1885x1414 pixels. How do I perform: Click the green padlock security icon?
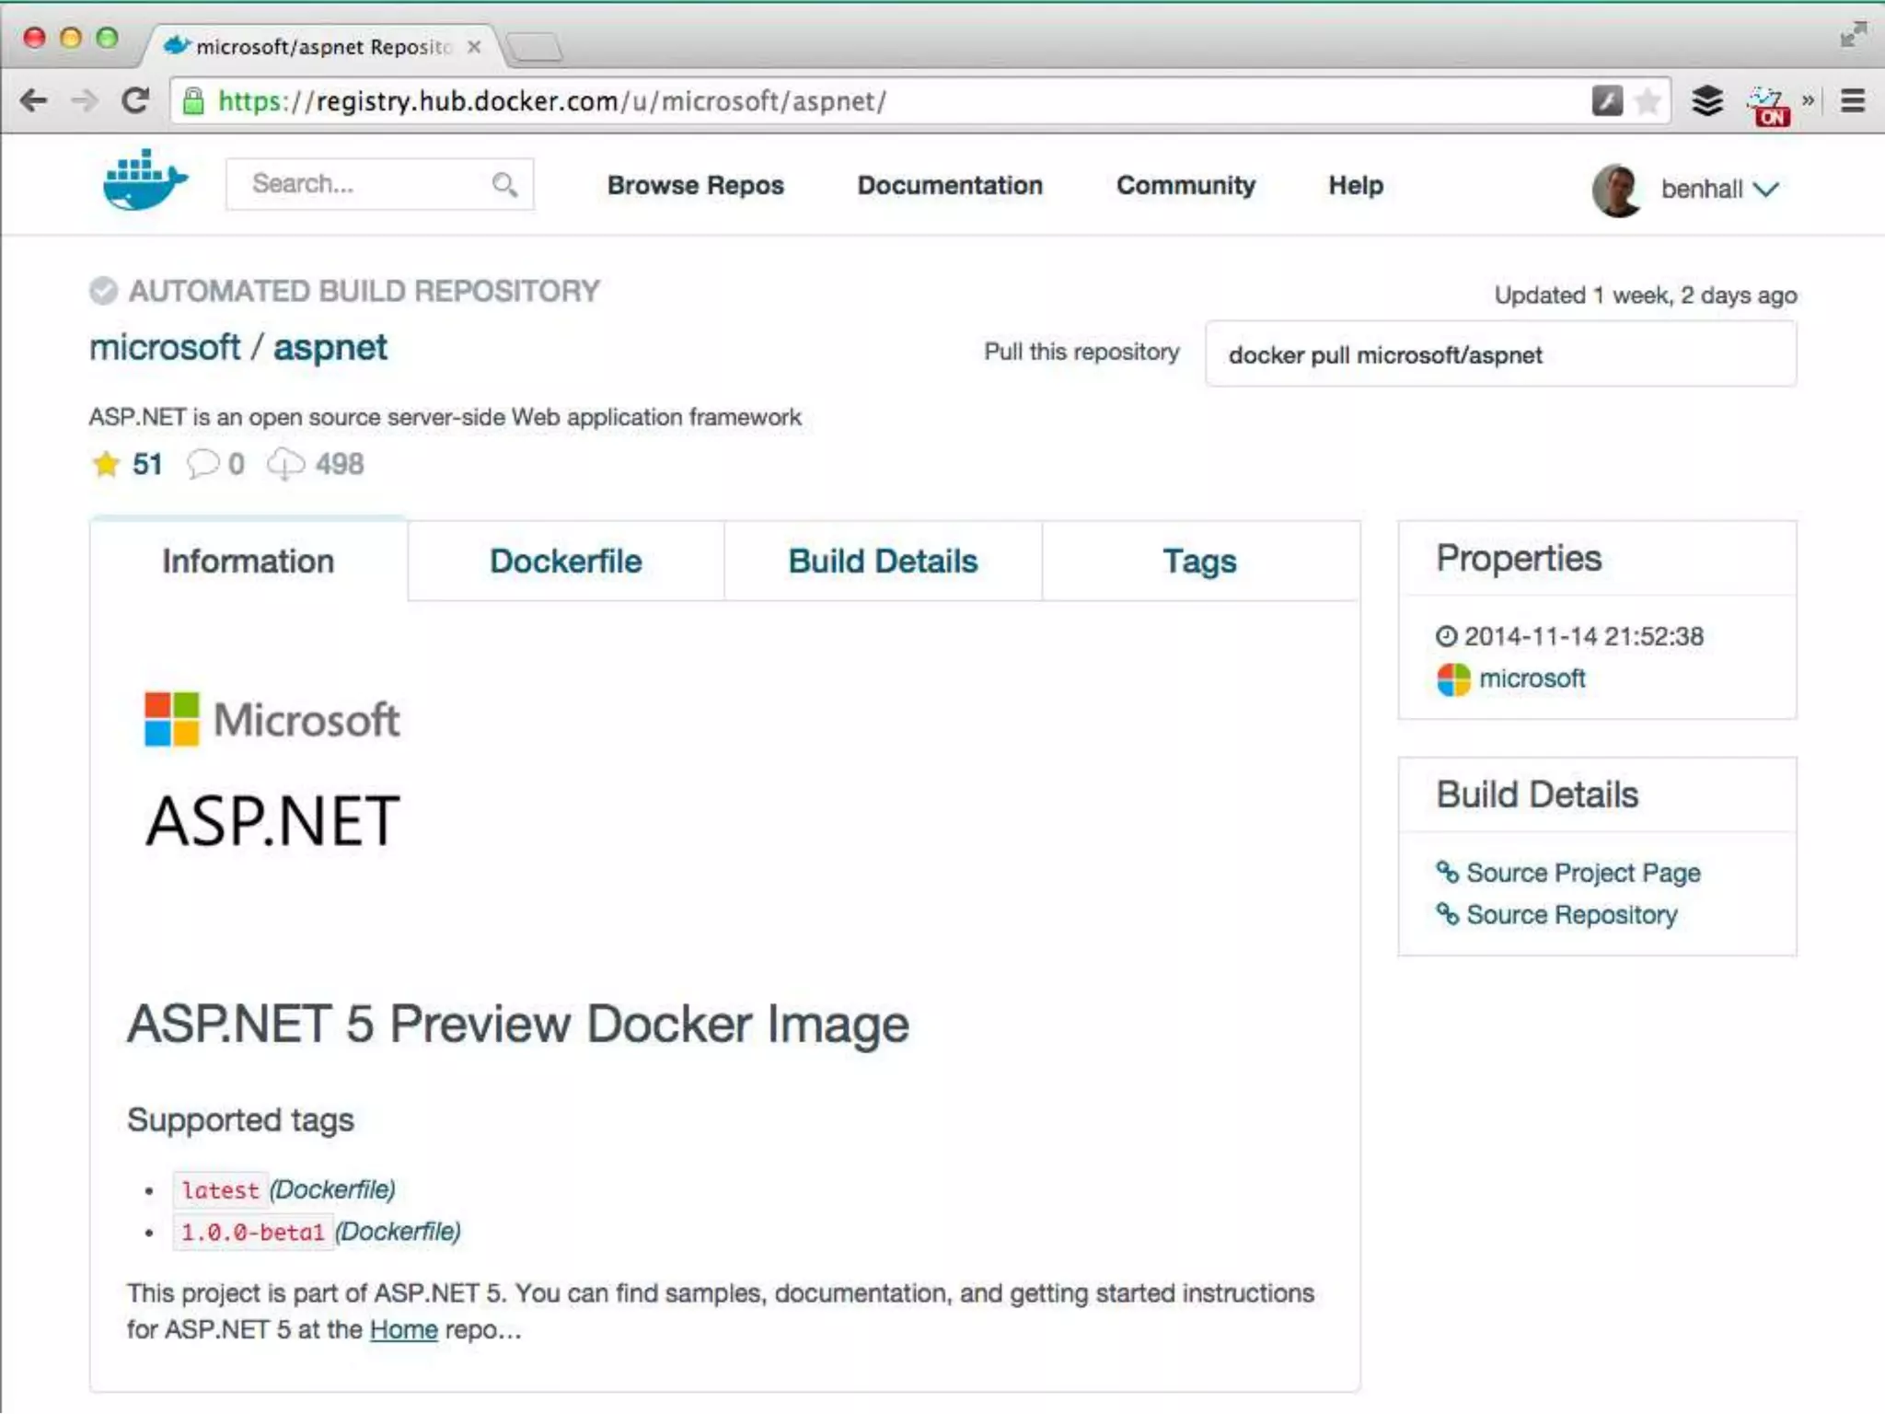tap(193, 100)
